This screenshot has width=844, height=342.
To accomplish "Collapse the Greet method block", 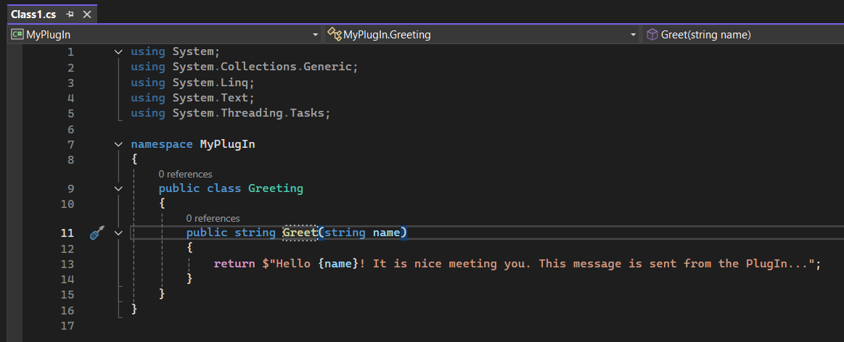I will click(118, 233).
